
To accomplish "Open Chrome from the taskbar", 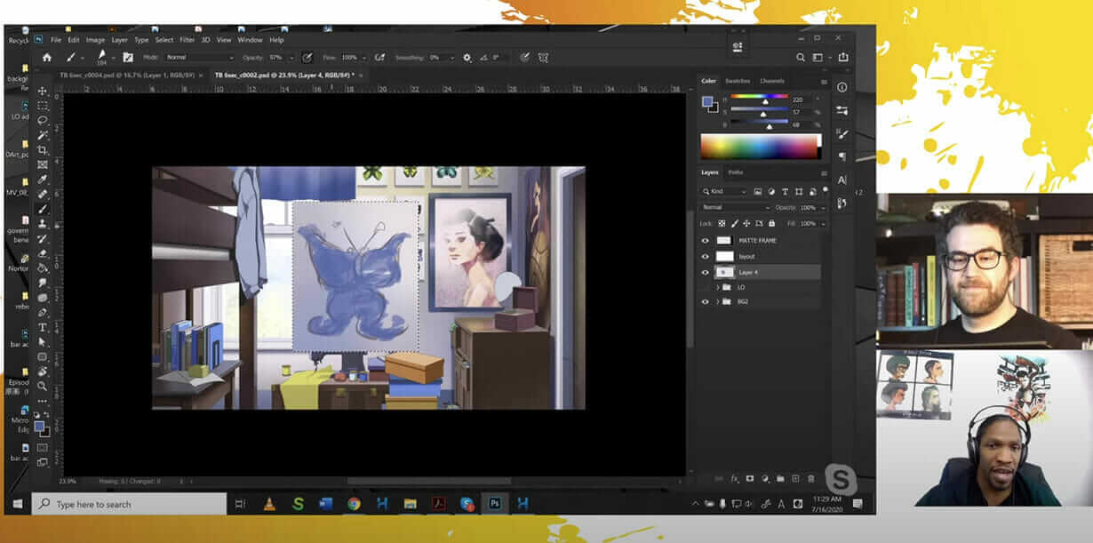I will (x=354, y=504).
